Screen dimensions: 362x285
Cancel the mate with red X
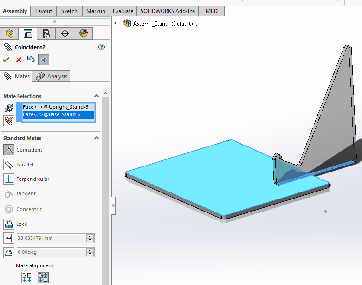pos(19,60)
